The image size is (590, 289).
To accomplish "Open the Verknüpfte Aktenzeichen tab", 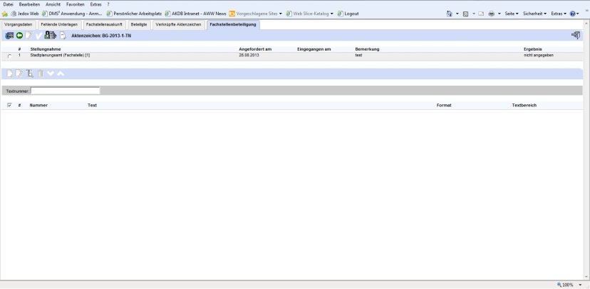I will (x=179, y=25).
